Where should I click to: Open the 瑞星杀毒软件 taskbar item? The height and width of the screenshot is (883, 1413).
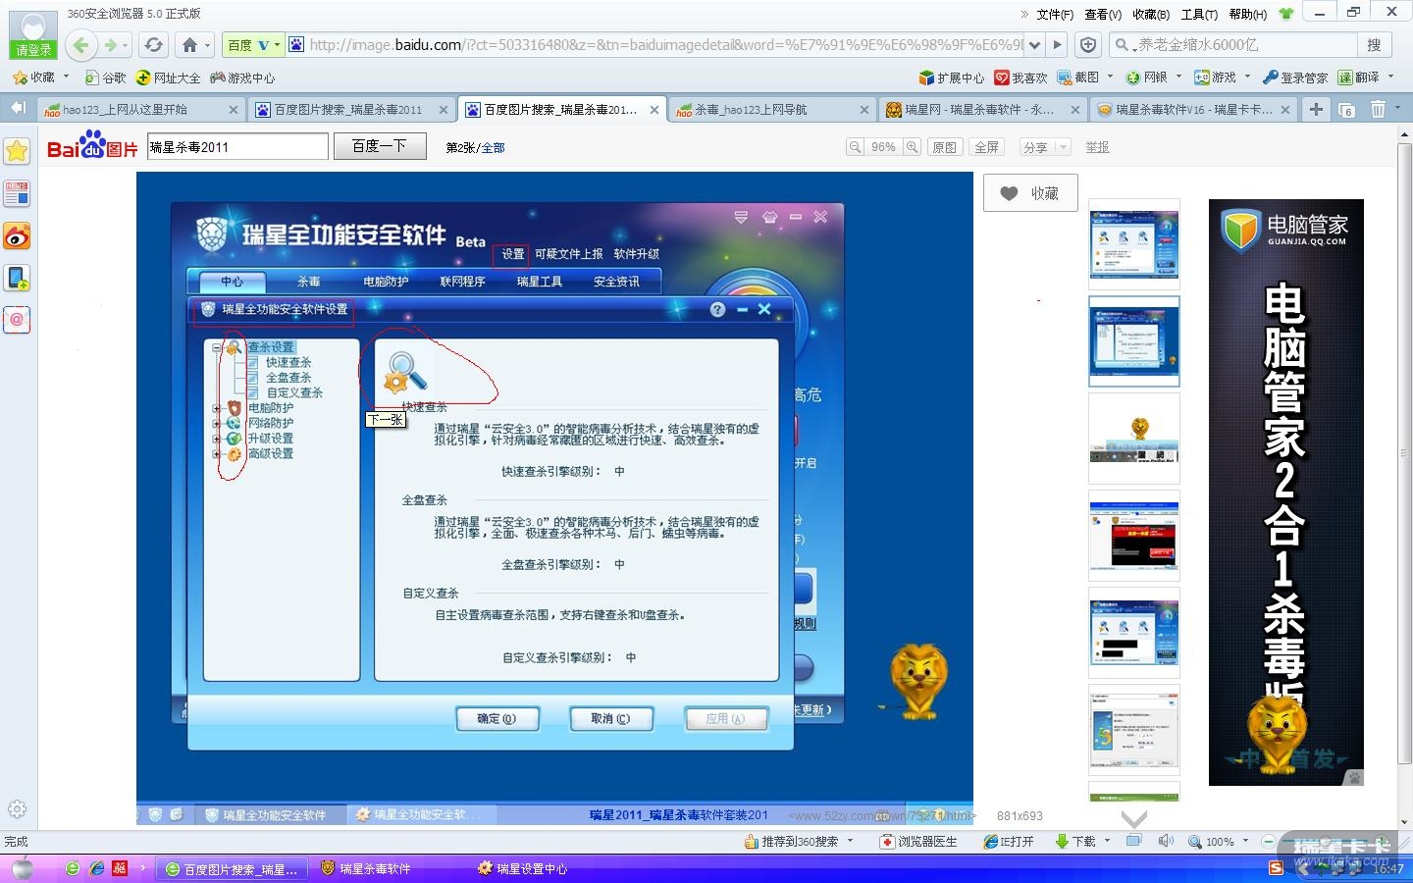(366, 868)
